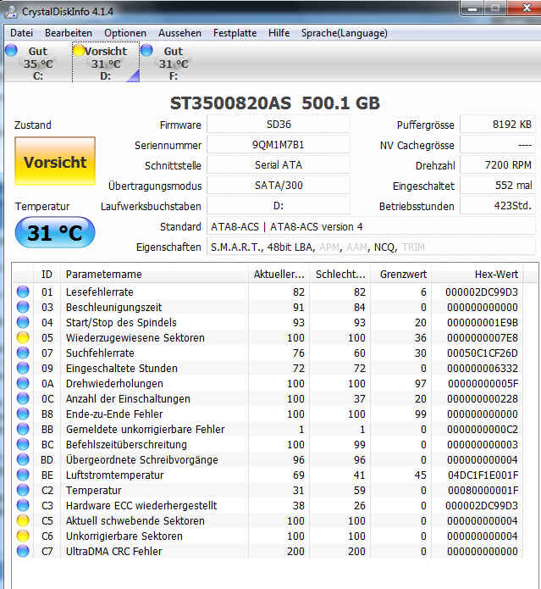Select hex value 0000000007E8 of Wiederzugewiesene Sektoren
541x589 pixels.
[483, 337]
